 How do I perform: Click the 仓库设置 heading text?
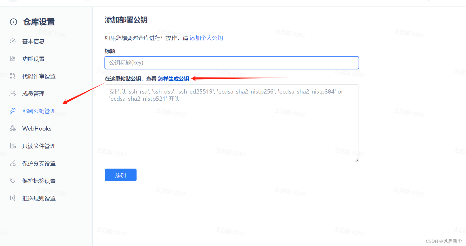coord(39,22)
